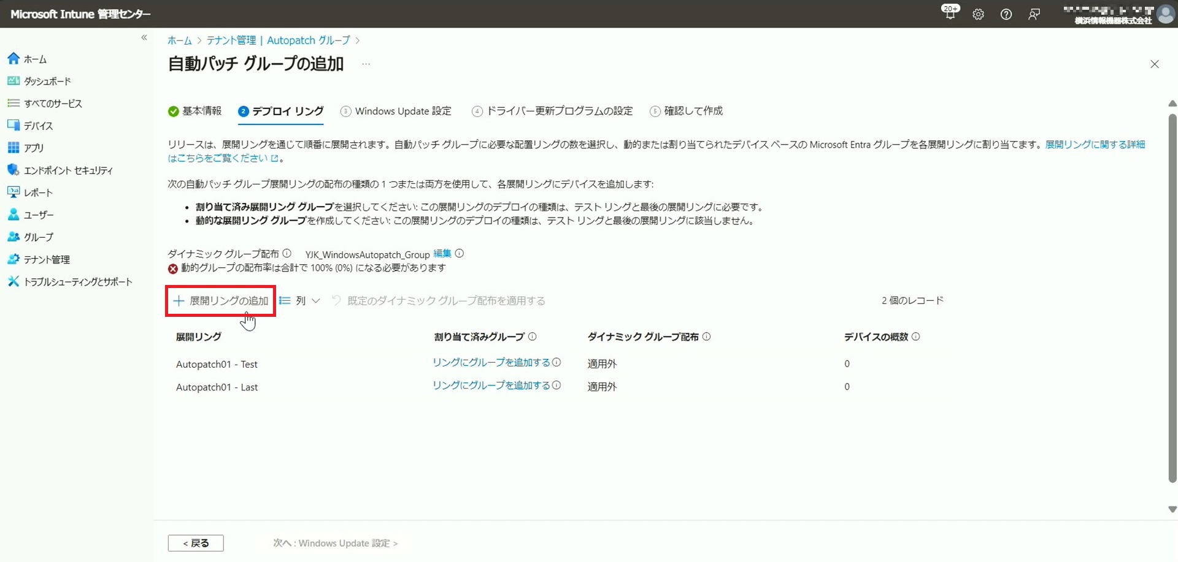Image resolution: width=1178 pixels, height=562 pixels.
Task: Show info icon next to 編集 link
Action: [x=460, y=253]
